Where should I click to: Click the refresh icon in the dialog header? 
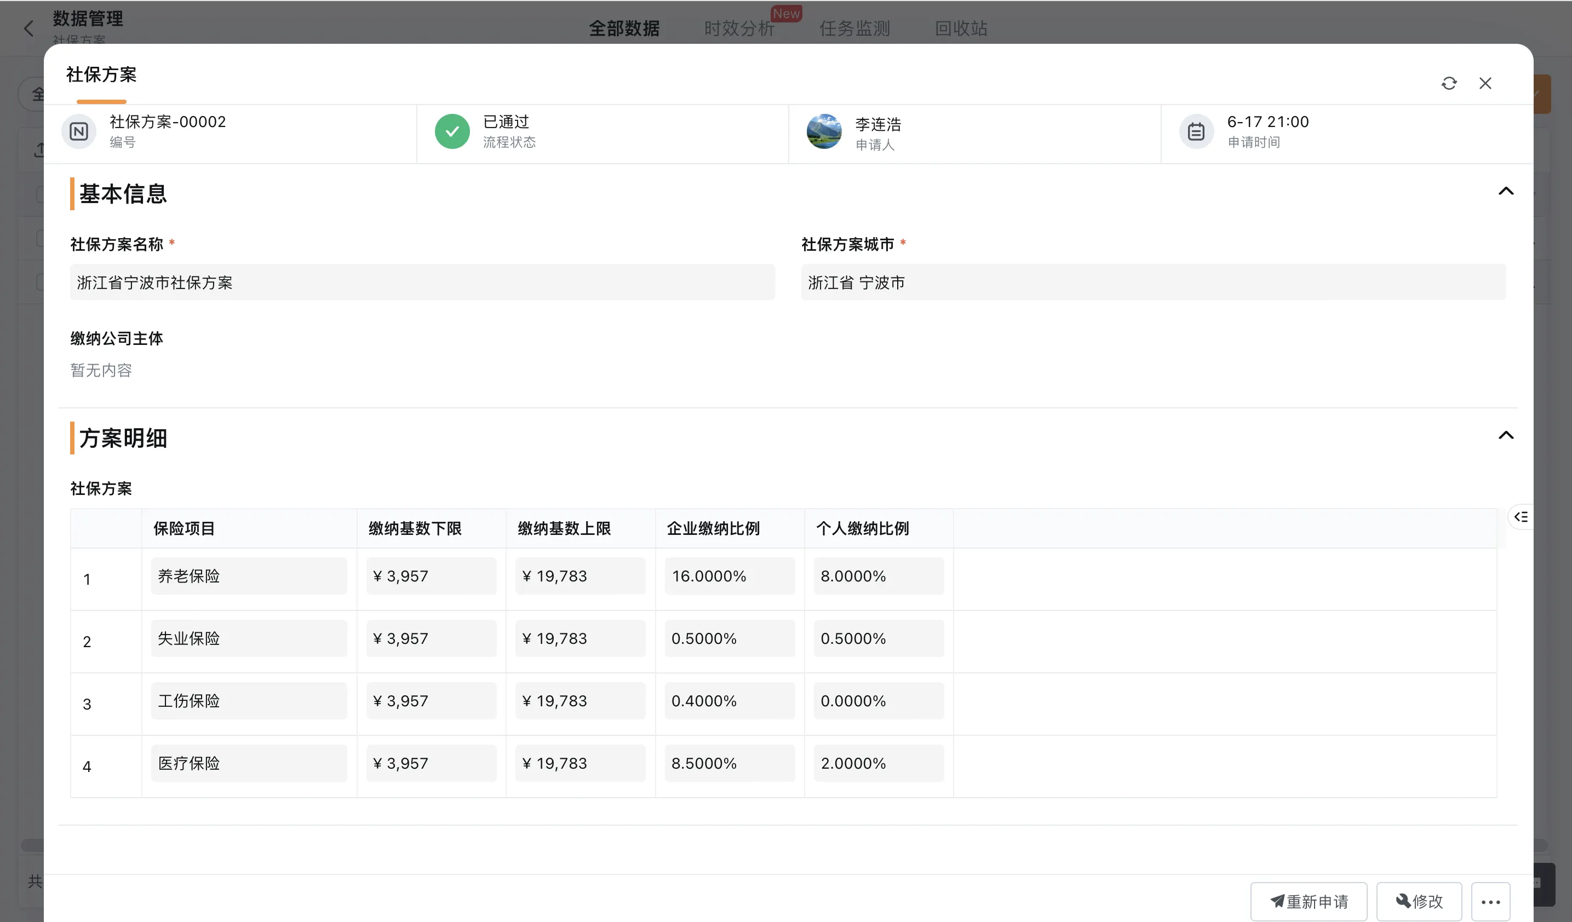(1450, 83)
